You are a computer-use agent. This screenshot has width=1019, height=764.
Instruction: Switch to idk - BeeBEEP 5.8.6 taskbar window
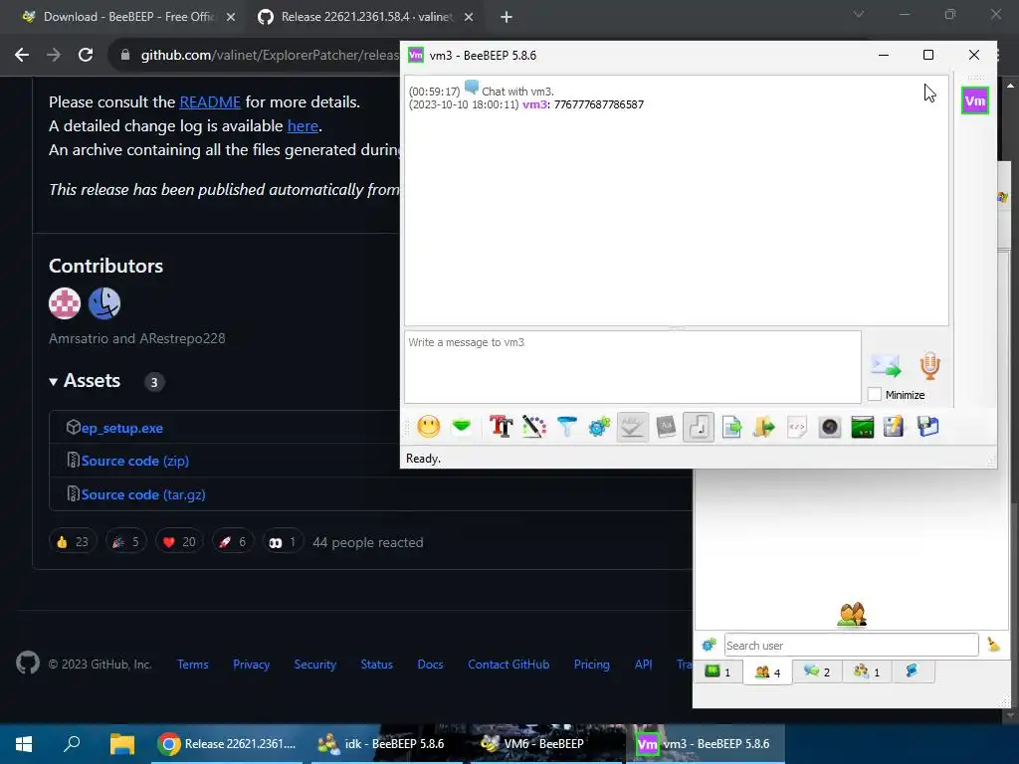point(388,744)
